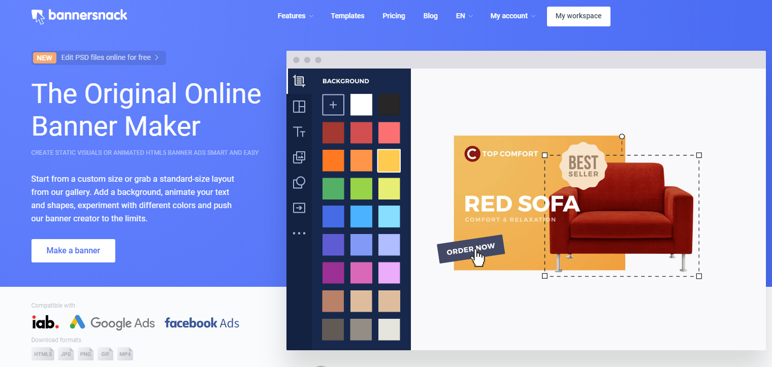Open Edit PSD files online link
Viewport: 772px width, 367px height.
coord(110,57)
